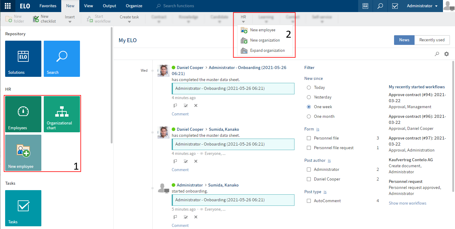Open the apps grid menu icon
Screen dimensions: 455x229
(x=8, y=6)
